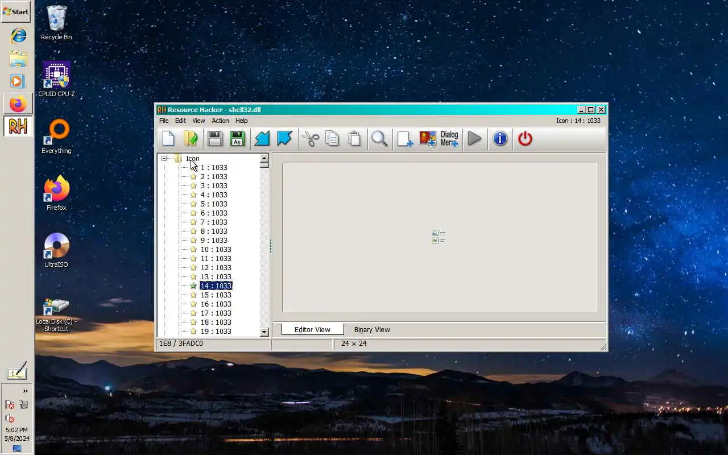Select tree item 13 : 1033

(216, 277)
